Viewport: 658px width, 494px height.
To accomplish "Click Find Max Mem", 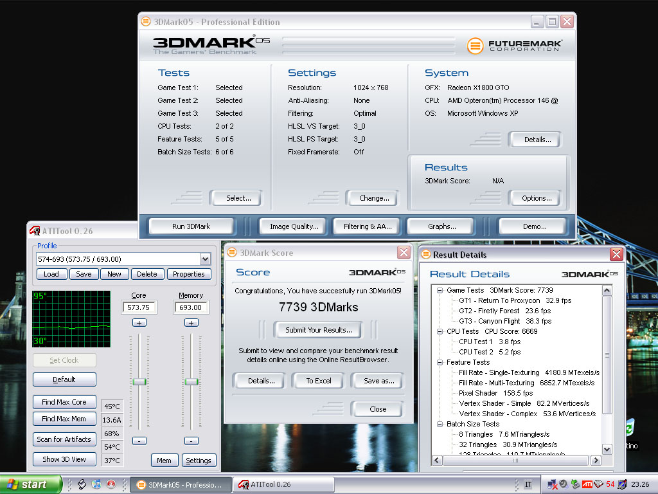I will [64, 419].
